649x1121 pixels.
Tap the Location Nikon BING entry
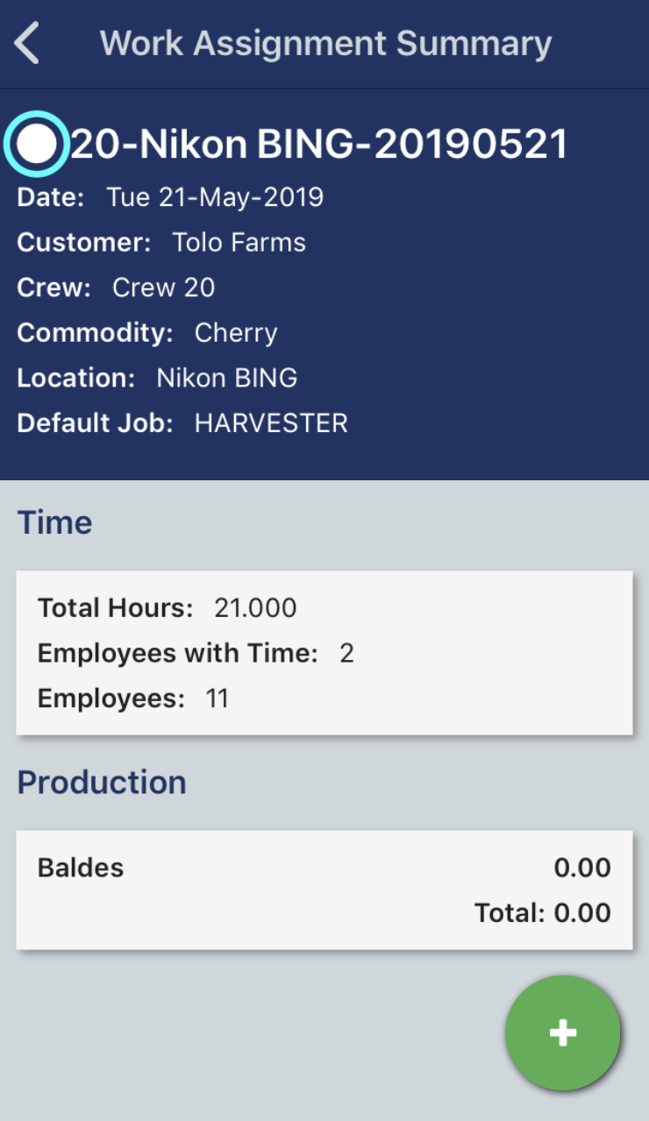click(x=226, y=378)
